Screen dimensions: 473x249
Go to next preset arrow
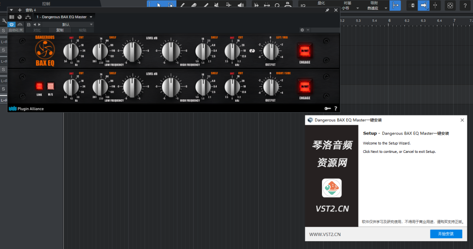click(39, 24)
